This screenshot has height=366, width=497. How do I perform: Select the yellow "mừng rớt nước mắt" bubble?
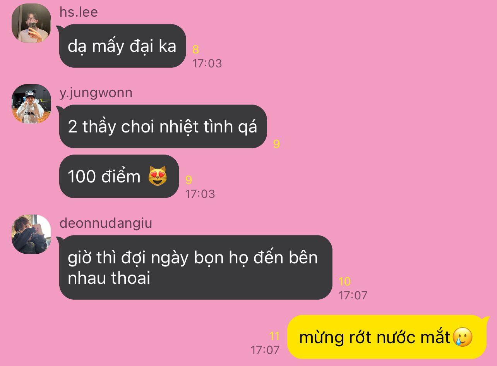(x=386, y=337)
